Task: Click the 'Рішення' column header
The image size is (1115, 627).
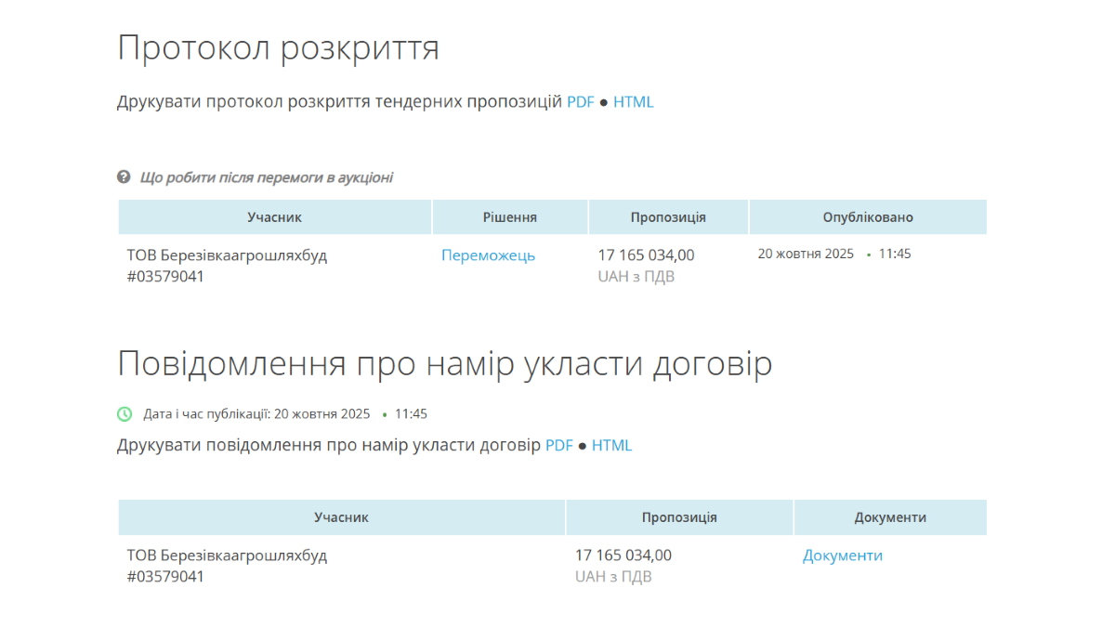Action: pyautogui.click(x=509, y=217)
